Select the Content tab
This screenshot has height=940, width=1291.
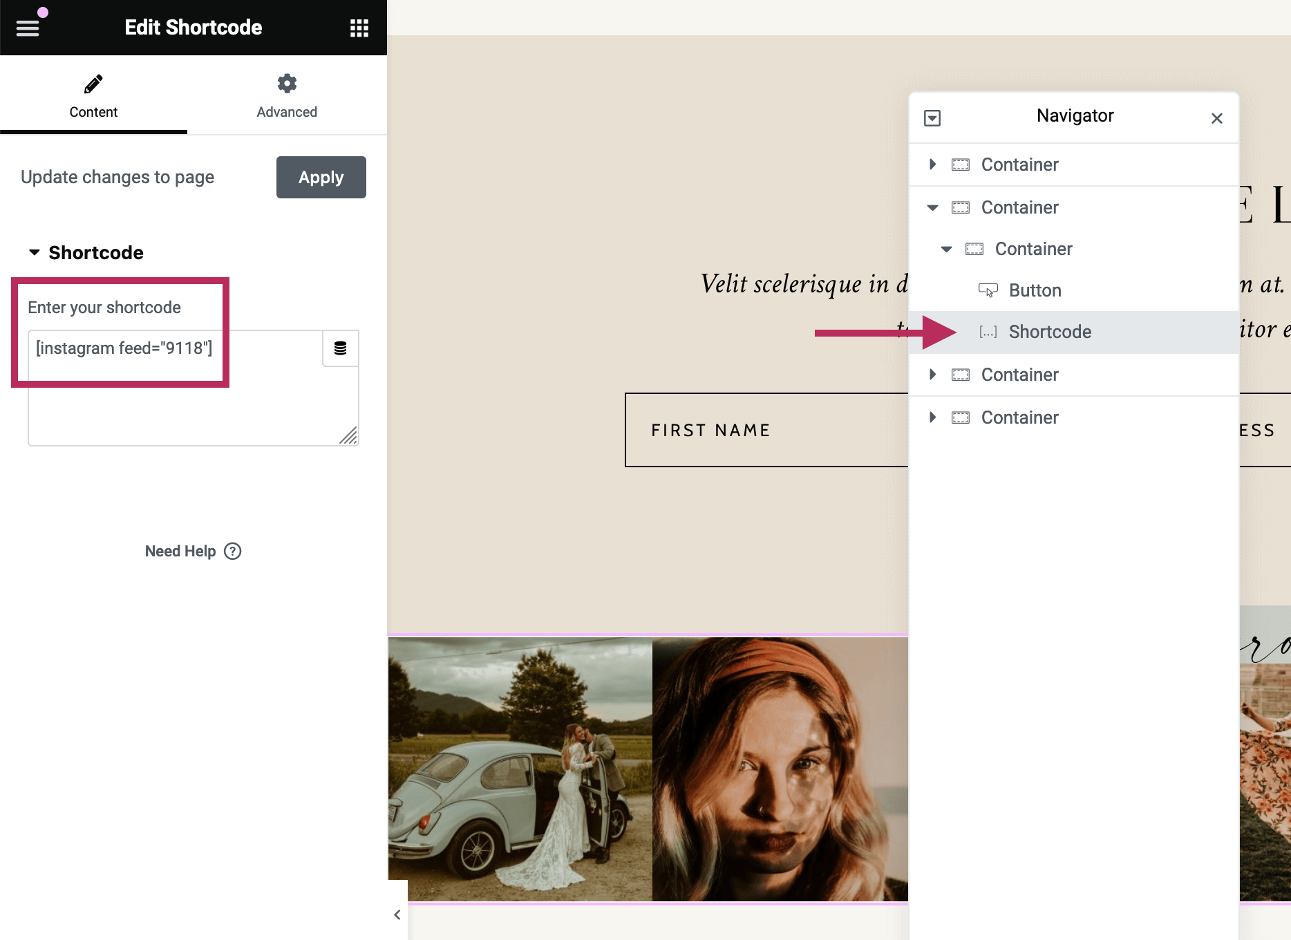point(93,95)
